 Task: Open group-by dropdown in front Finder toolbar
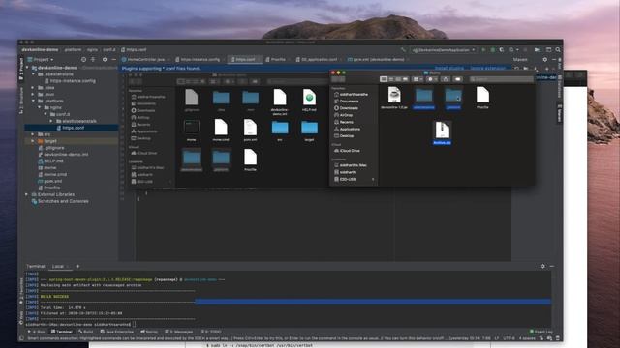pyautogui.click(x=418, y=79)
